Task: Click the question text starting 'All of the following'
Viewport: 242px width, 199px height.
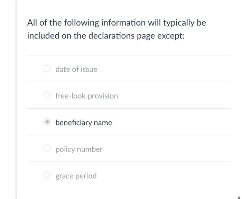Action: (x=117, y=29)
